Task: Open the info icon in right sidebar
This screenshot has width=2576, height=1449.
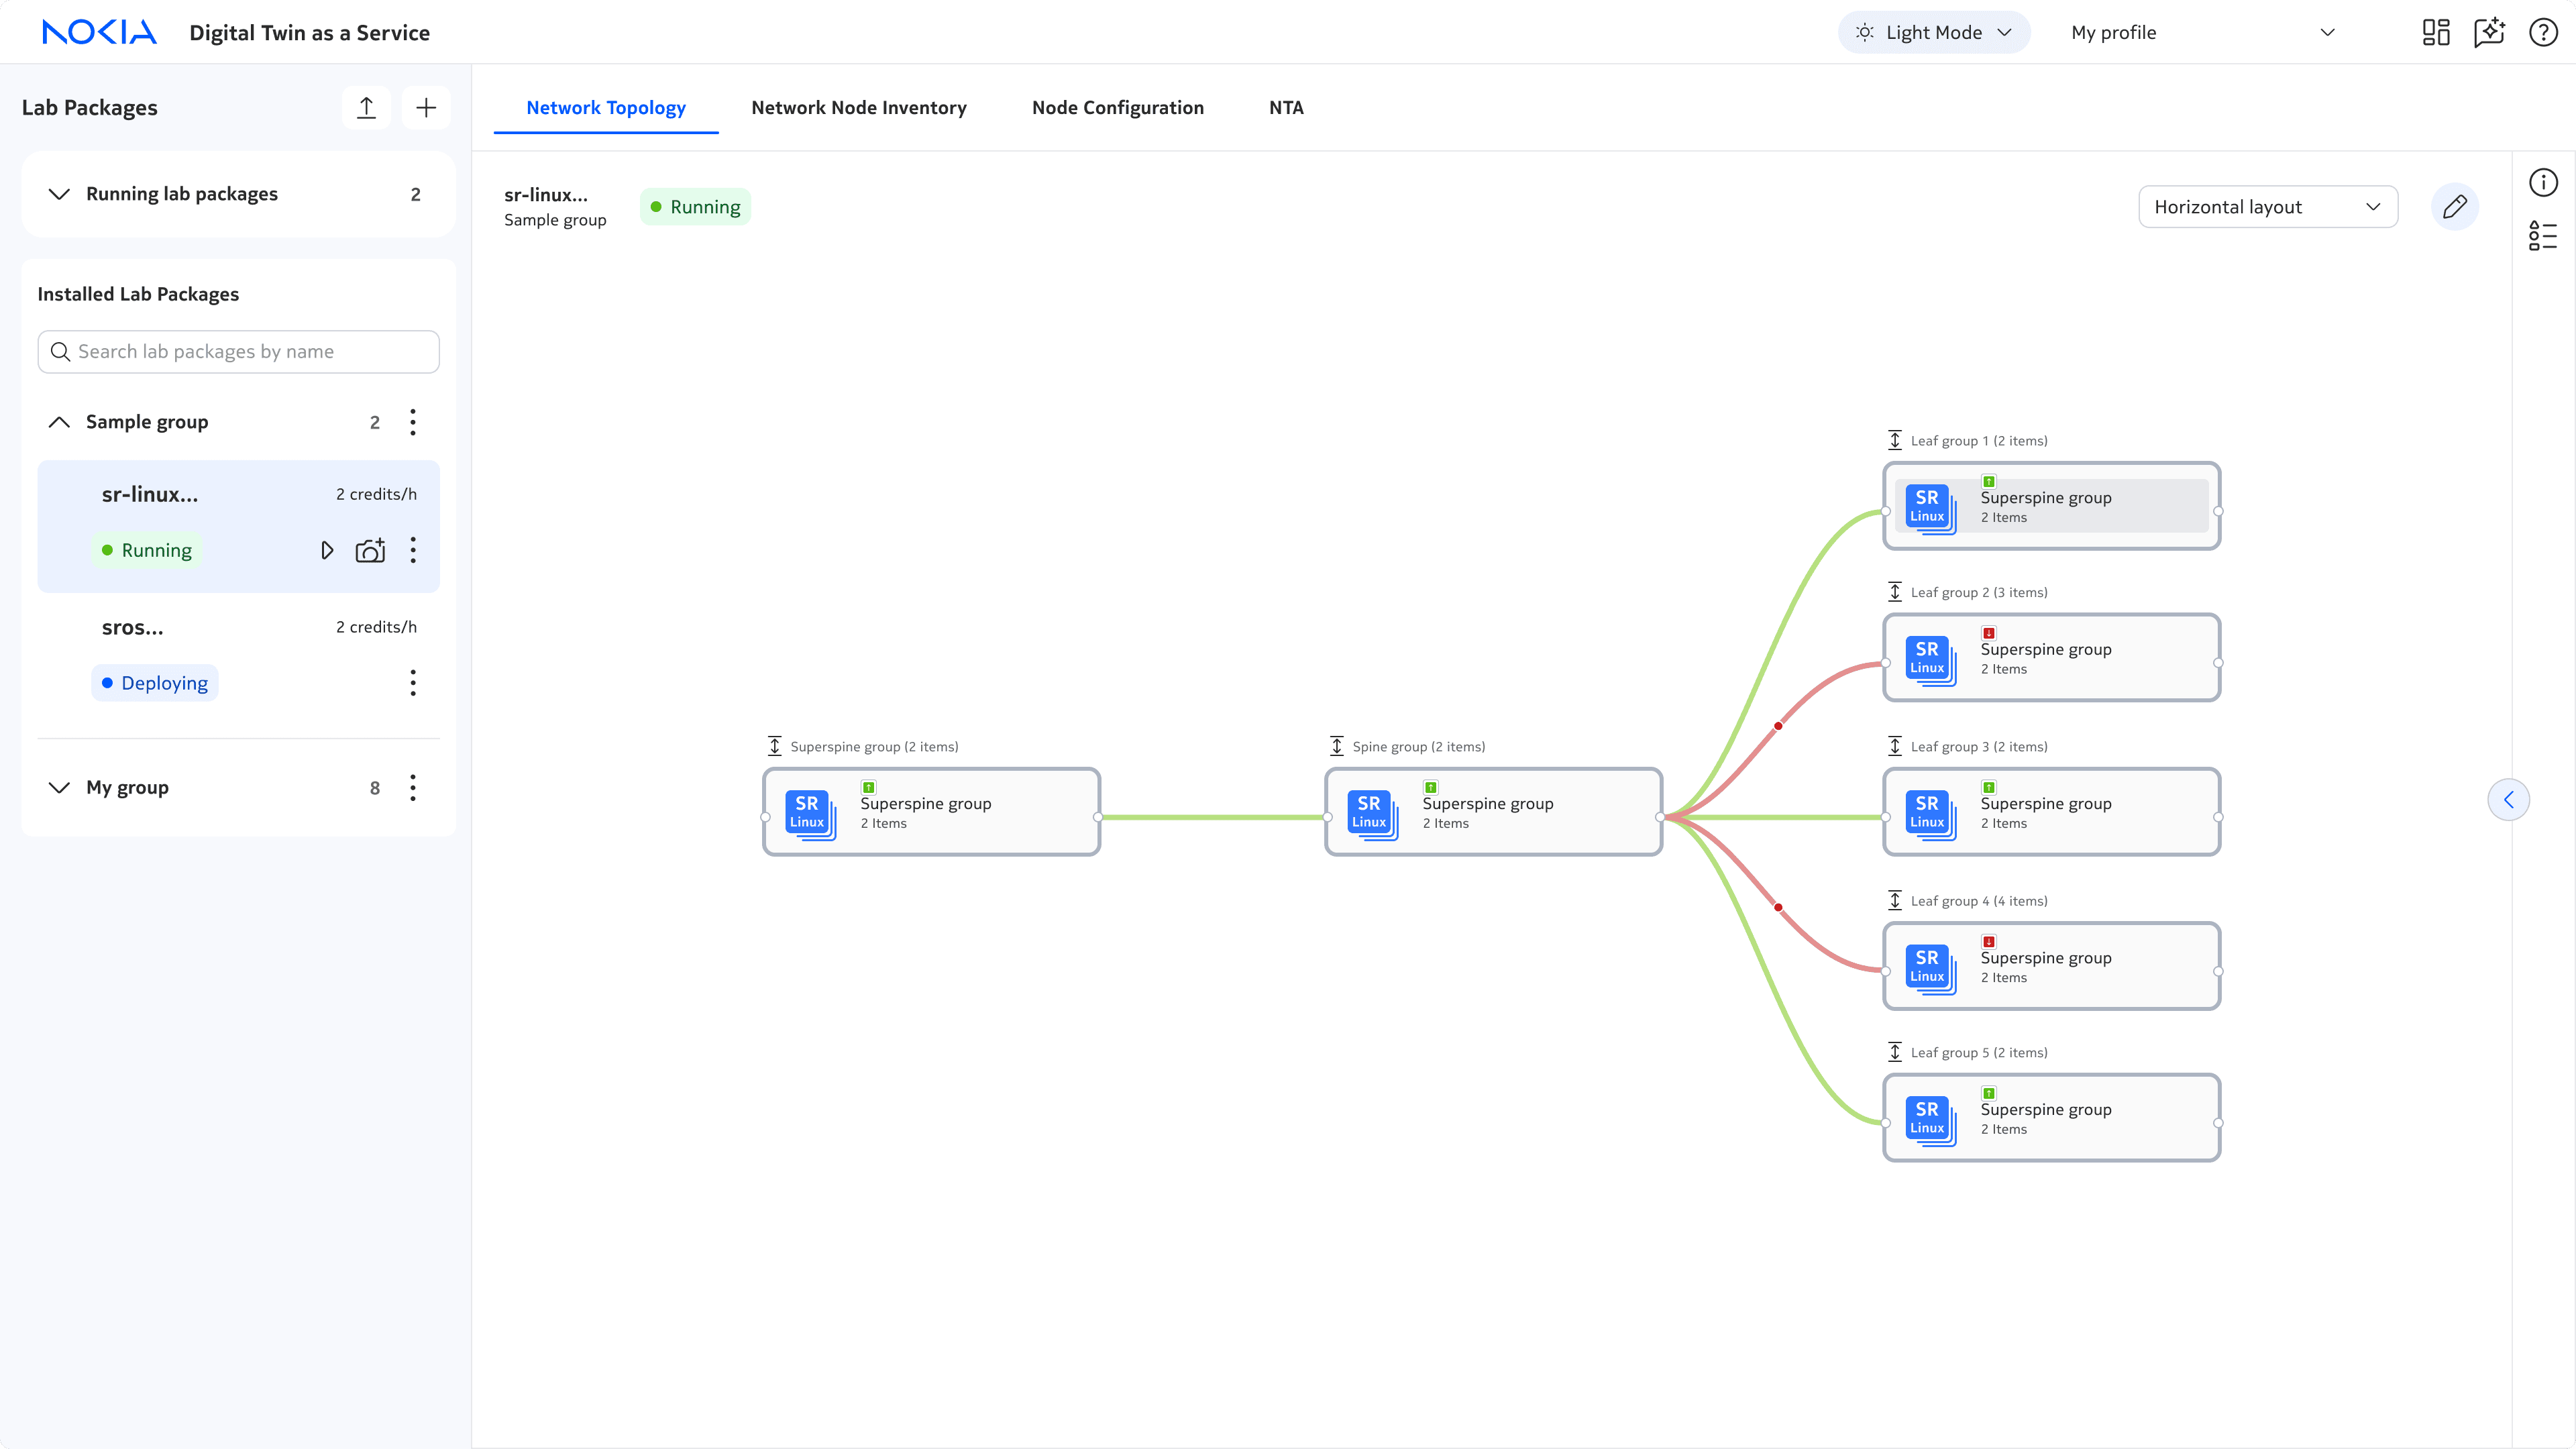Action: [2543, 183]
